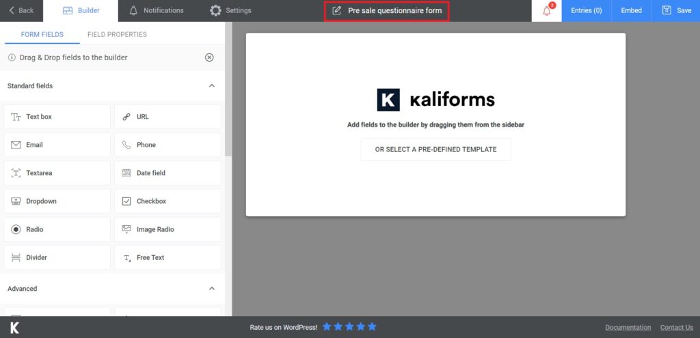Open the Contact Us link
Screen dimensions: 700x338
tap(677, 327)
